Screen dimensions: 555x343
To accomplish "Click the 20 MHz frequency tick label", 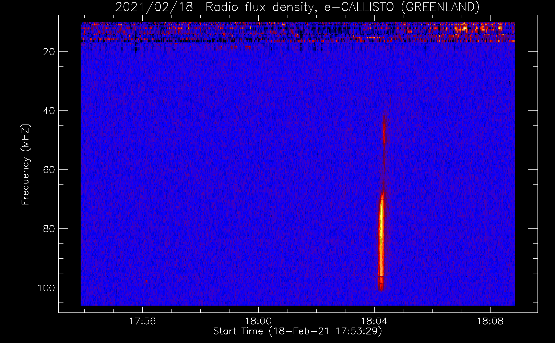I will point(49,52).
